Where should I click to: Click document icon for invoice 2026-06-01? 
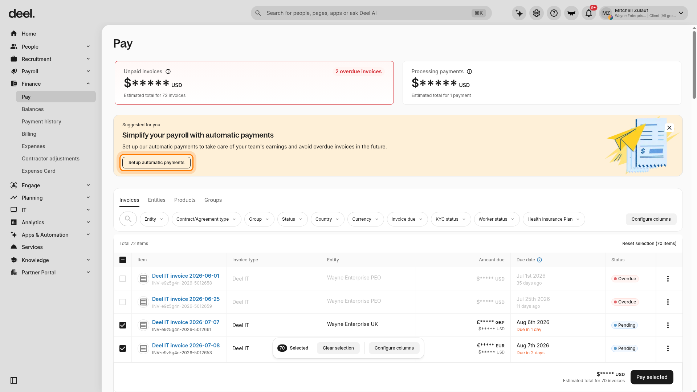(143, 279)
